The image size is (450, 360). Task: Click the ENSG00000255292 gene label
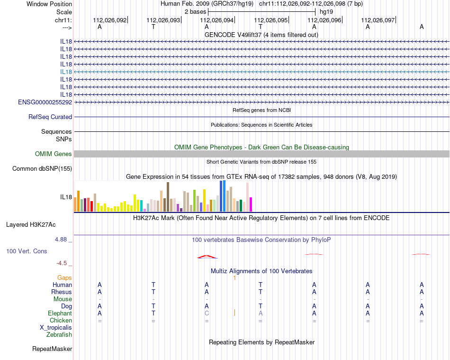click(x=45, y=102)
